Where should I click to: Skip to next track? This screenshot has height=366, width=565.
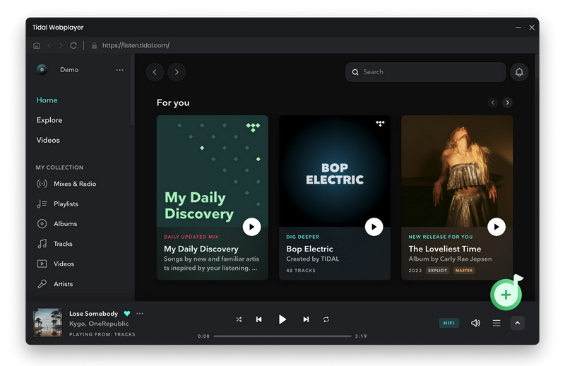point(306,319)
